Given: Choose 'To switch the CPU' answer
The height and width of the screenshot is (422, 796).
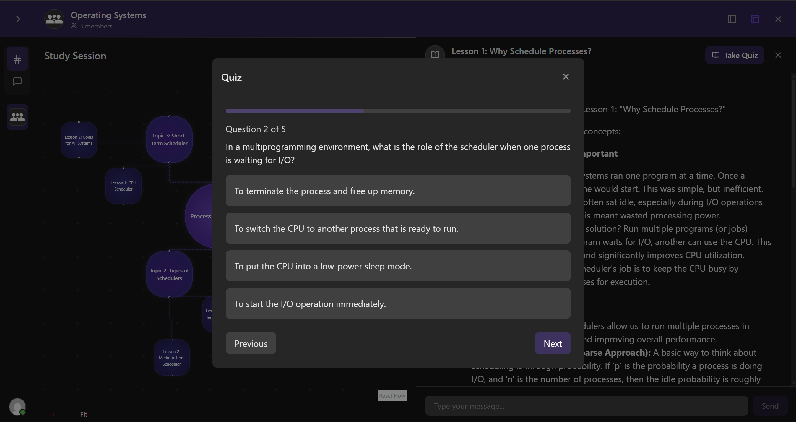Looking at the screenshot, I should 398,229.
